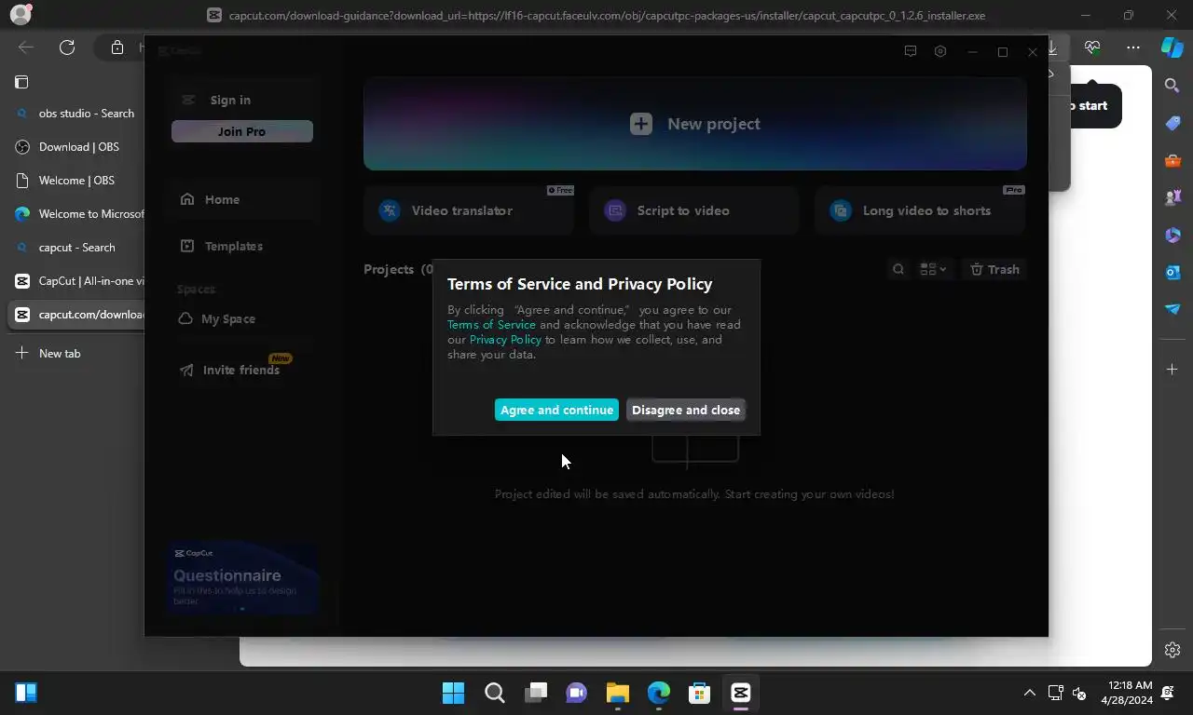Open Edge sidebar Drop paper plane icon
The width and height of the screenshot is (1193, 715).
click(1172, 309)
